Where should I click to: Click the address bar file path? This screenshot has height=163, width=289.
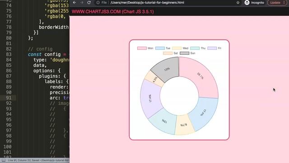[x=147, y=3]
